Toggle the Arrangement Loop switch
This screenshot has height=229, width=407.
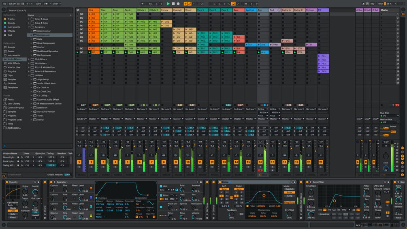(x=233, y=4)
